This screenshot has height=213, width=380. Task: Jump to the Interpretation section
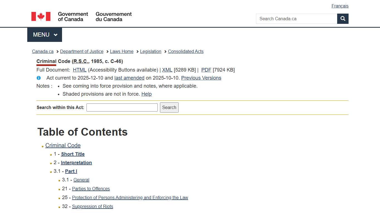76,163
